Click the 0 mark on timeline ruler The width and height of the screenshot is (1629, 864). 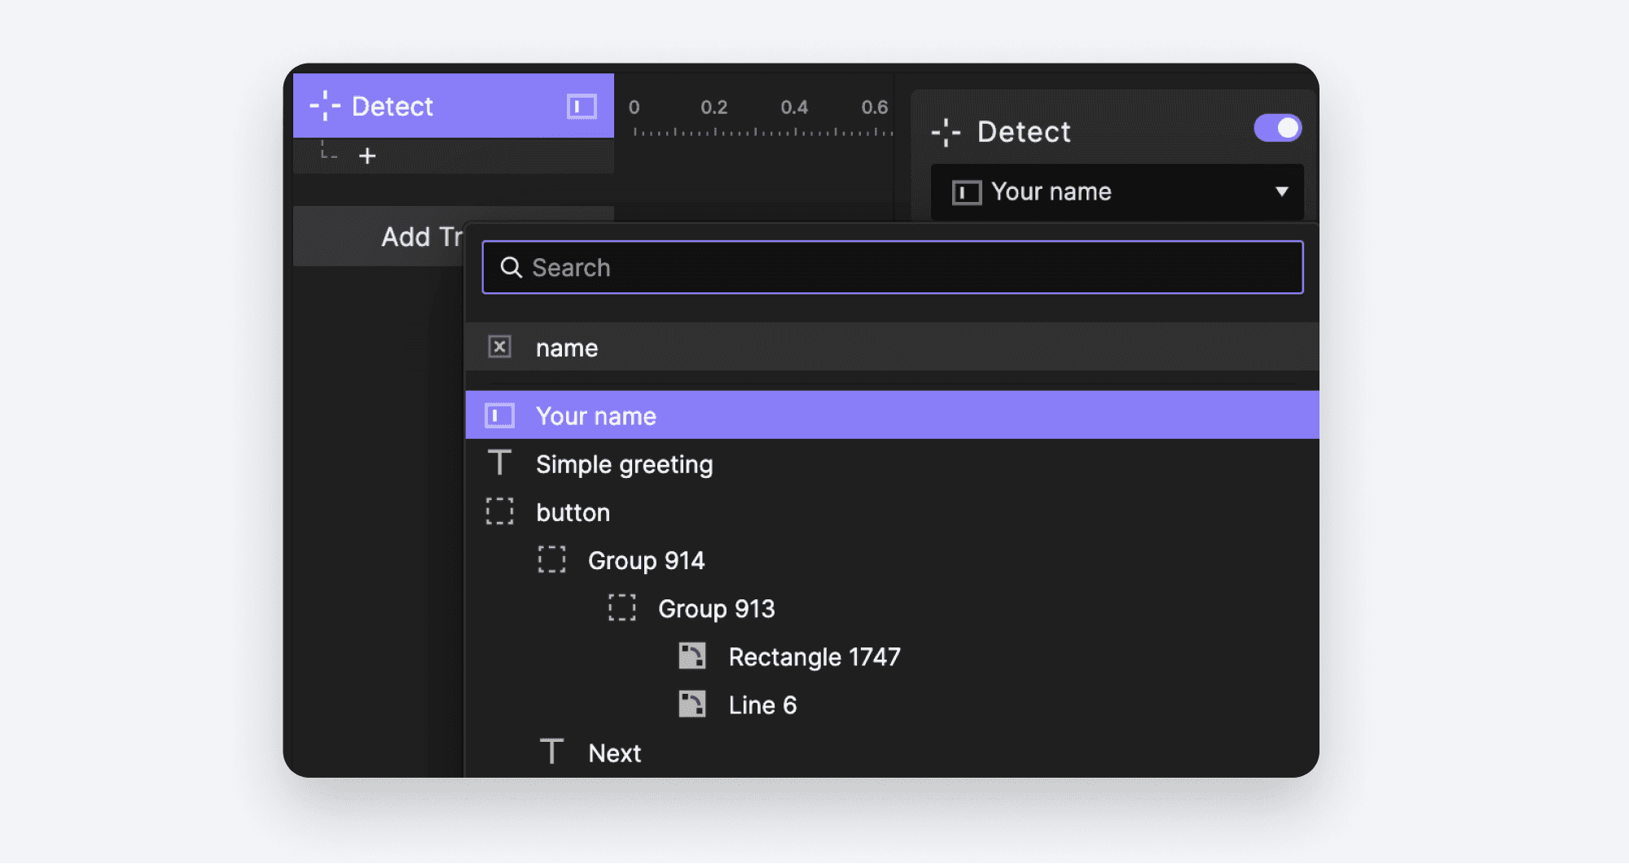[634, 107]
